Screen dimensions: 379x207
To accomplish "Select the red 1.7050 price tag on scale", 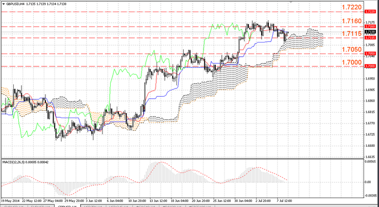I will (370, 54).
